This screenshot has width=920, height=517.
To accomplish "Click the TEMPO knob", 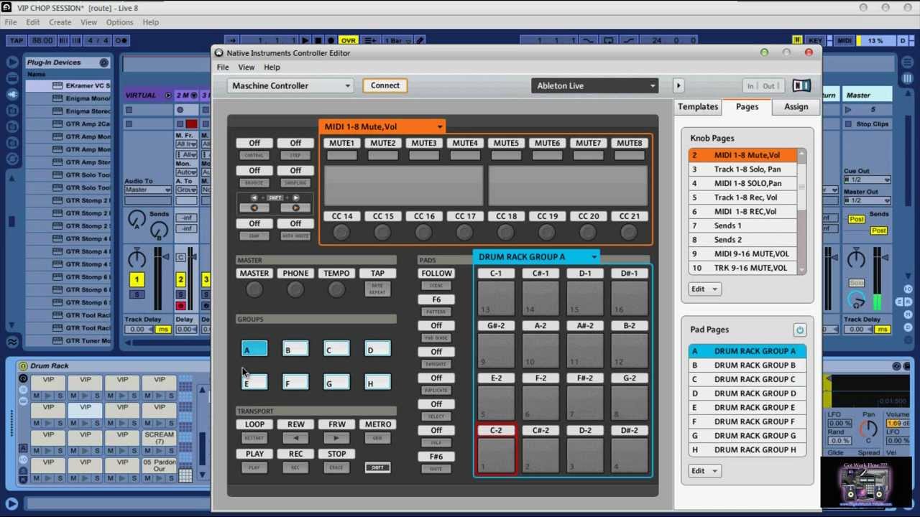I will [336, 289].
